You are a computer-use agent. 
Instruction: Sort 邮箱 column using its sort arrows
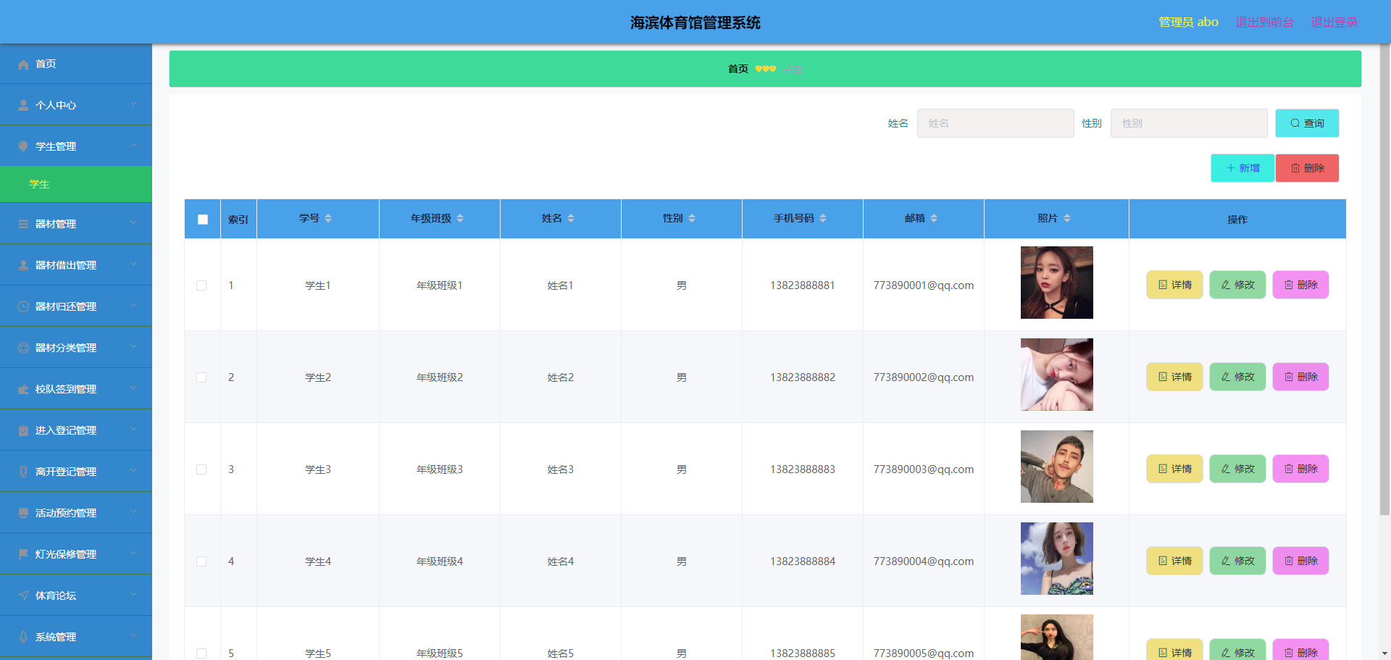pyautogui.click(x=934, y=219)
